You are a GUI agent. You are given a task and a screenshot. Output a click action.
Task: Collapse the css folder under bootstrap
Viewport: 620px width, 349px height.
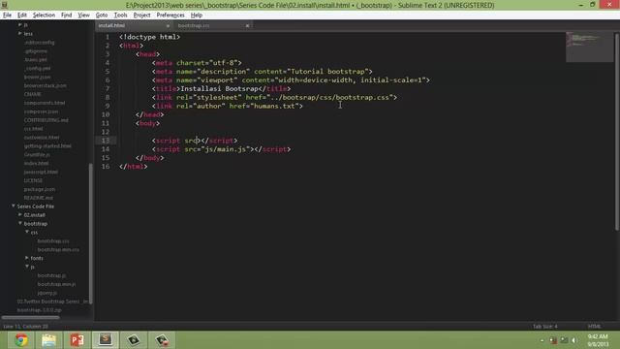tap(27, 233)
